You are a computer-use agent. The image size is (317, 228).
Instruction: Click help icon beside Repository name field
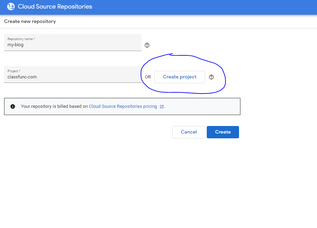[147, 45]
